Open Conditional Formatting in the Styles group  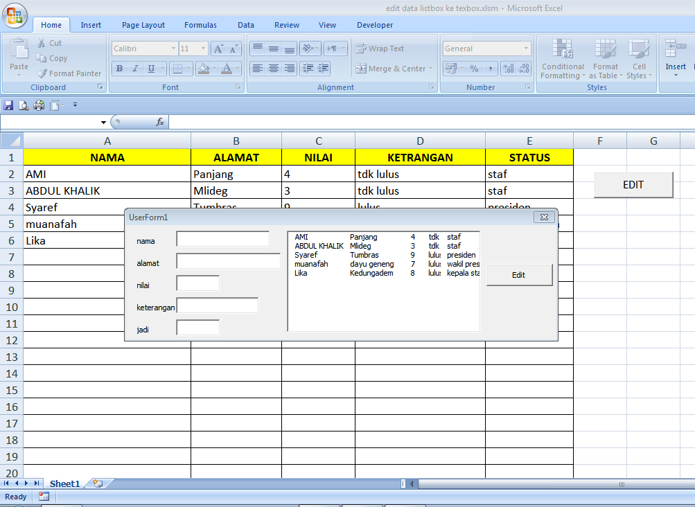[563, 60]
